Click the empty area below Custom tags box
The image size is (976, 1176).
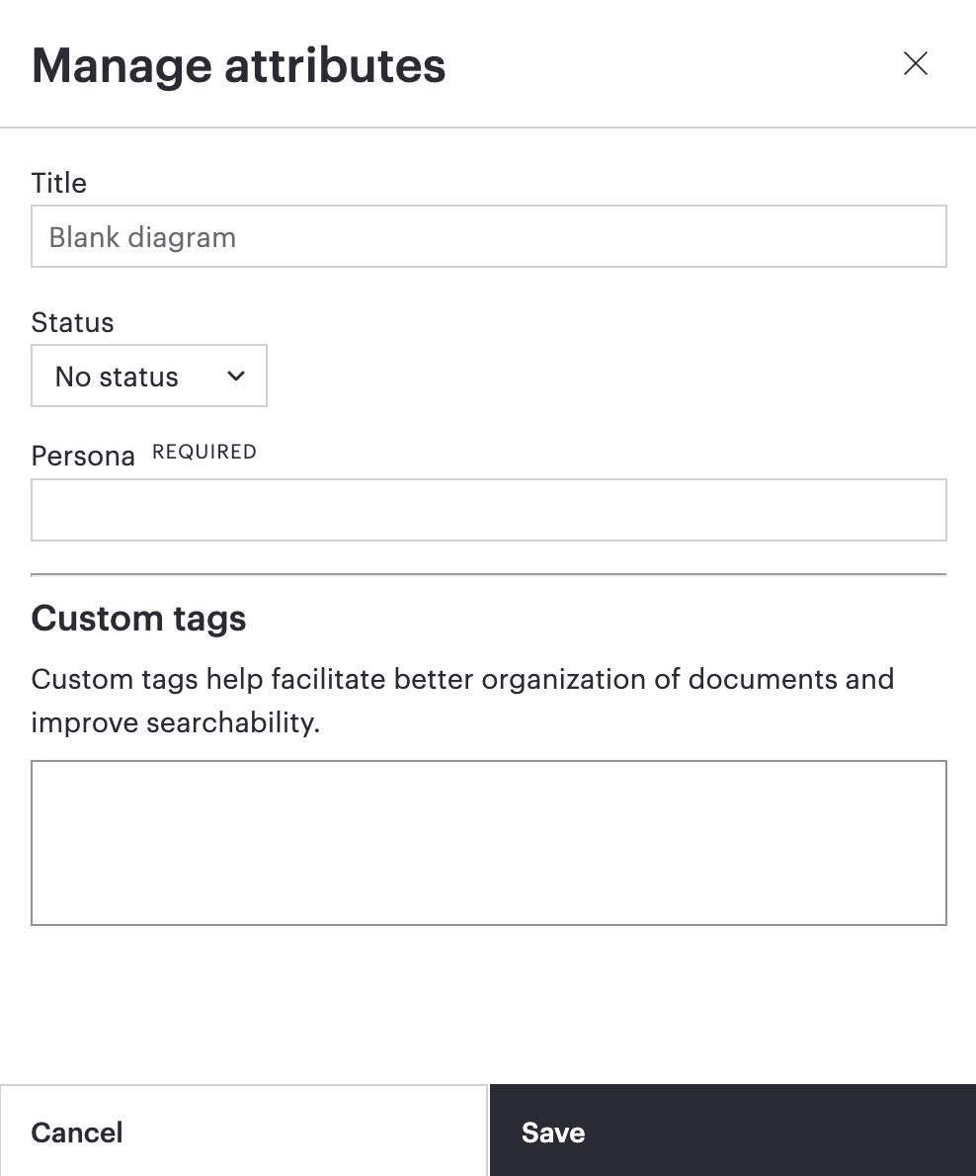coord(489,1005)
